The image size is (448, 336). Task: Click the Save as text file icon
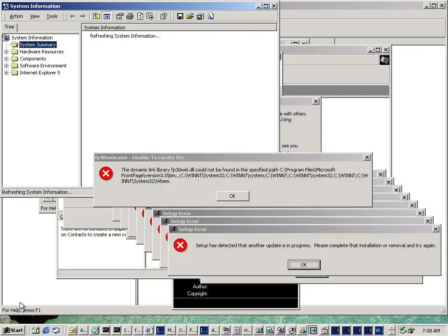[x=200, y=16]
